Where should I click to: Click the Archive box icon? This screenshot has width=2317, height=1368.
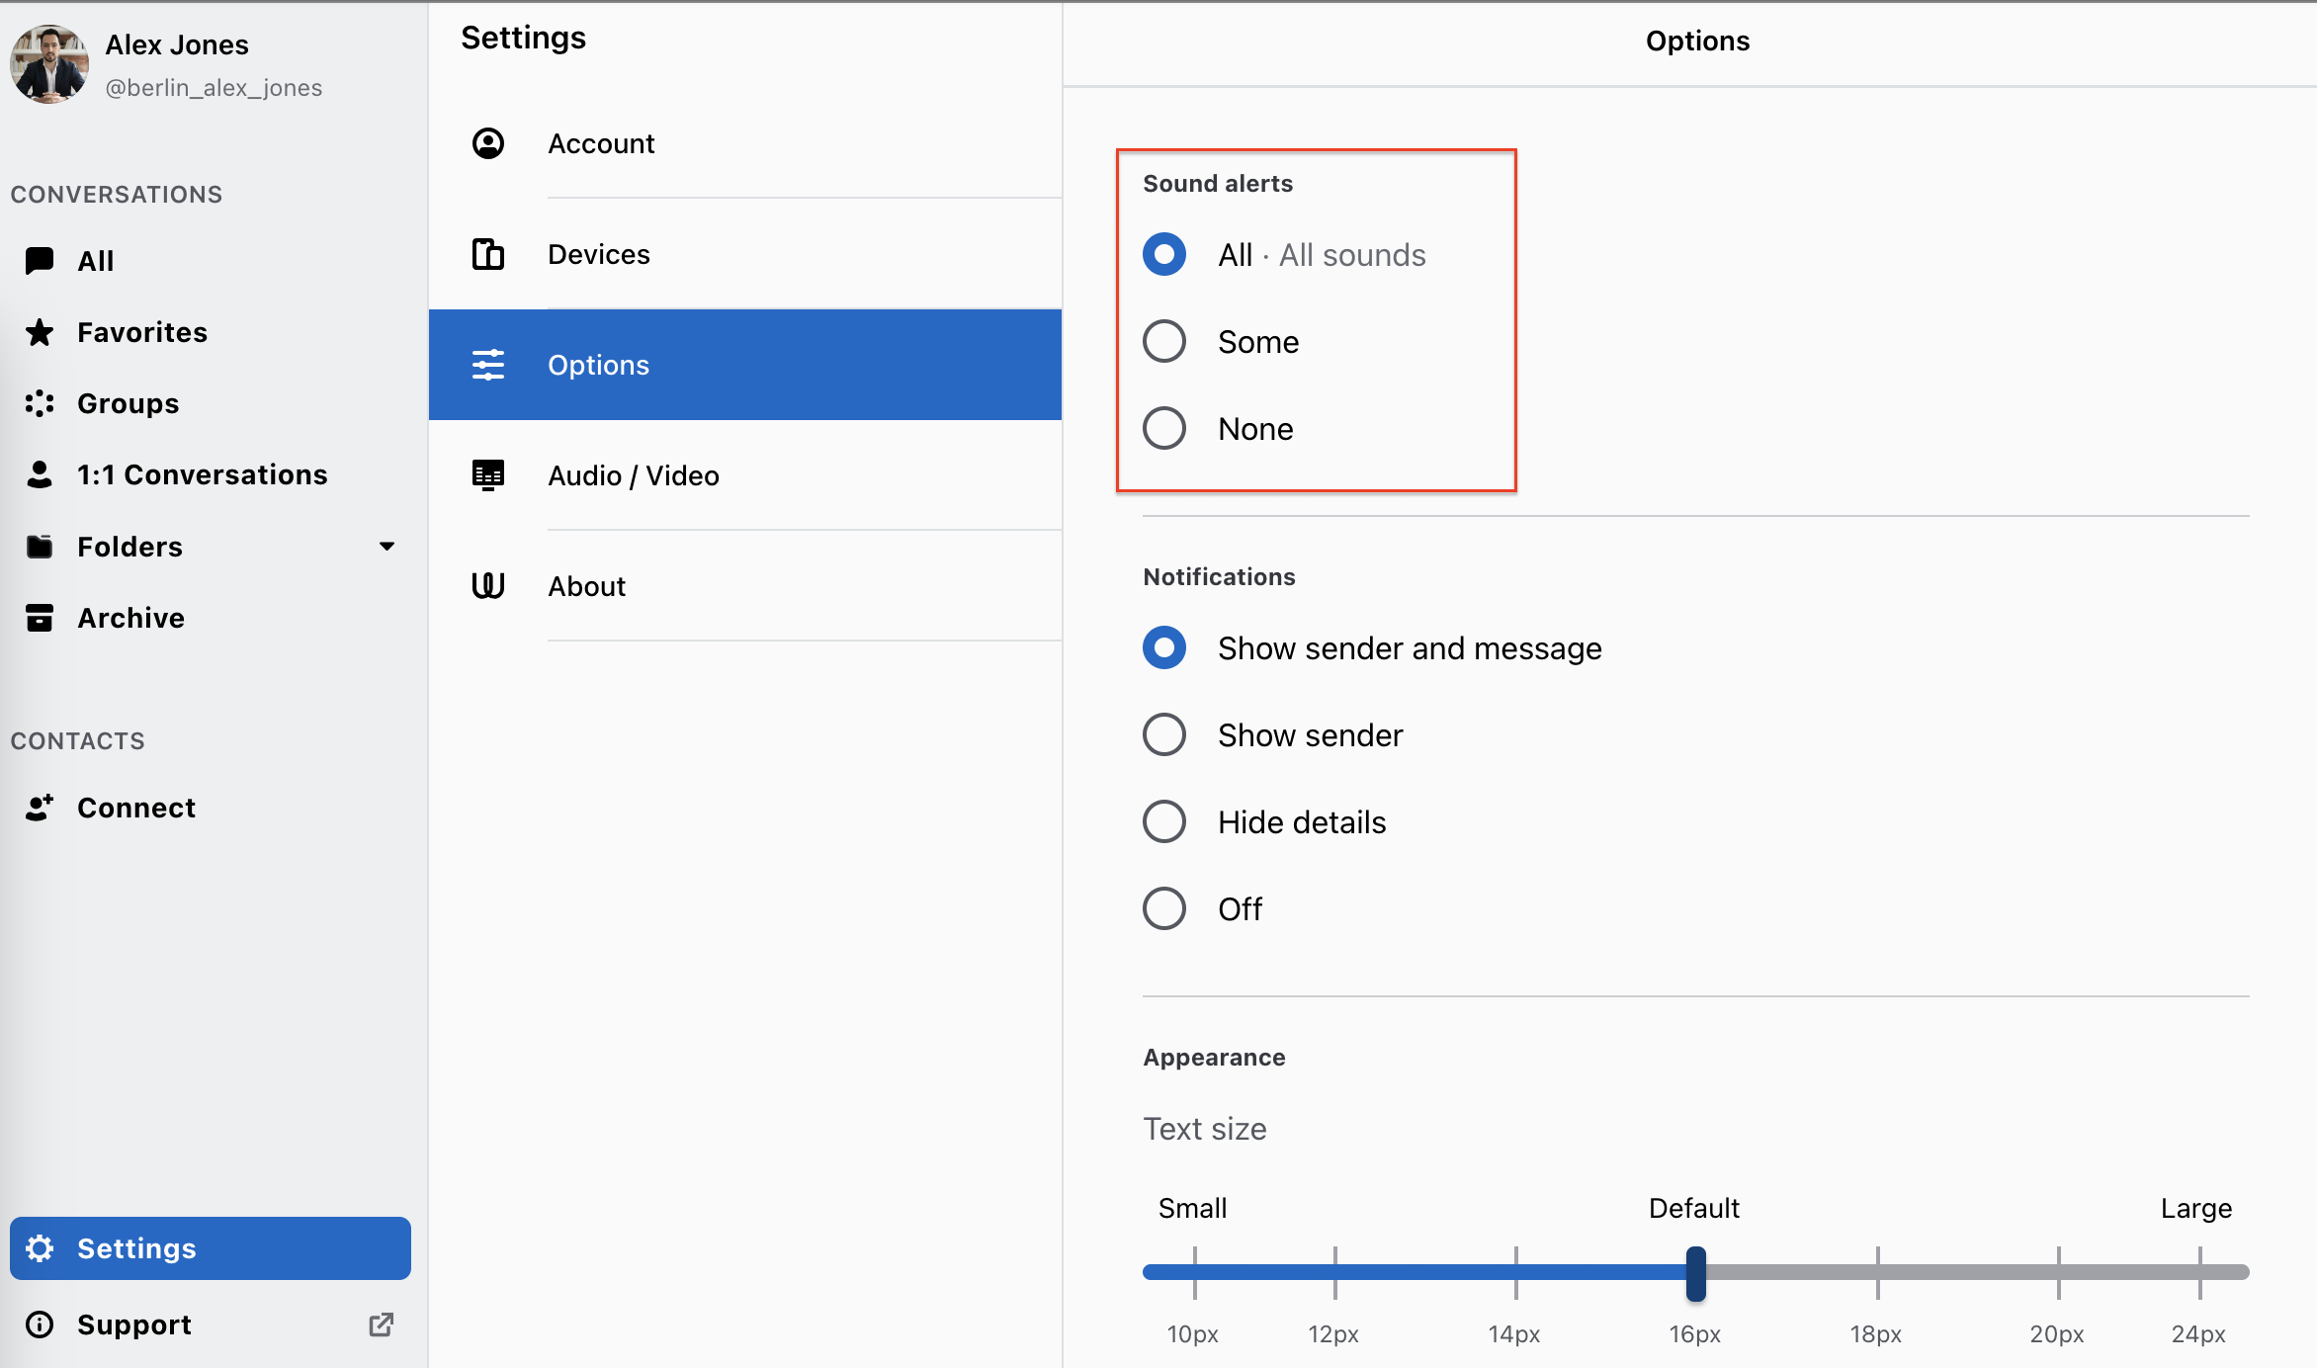tap(40, 618)
